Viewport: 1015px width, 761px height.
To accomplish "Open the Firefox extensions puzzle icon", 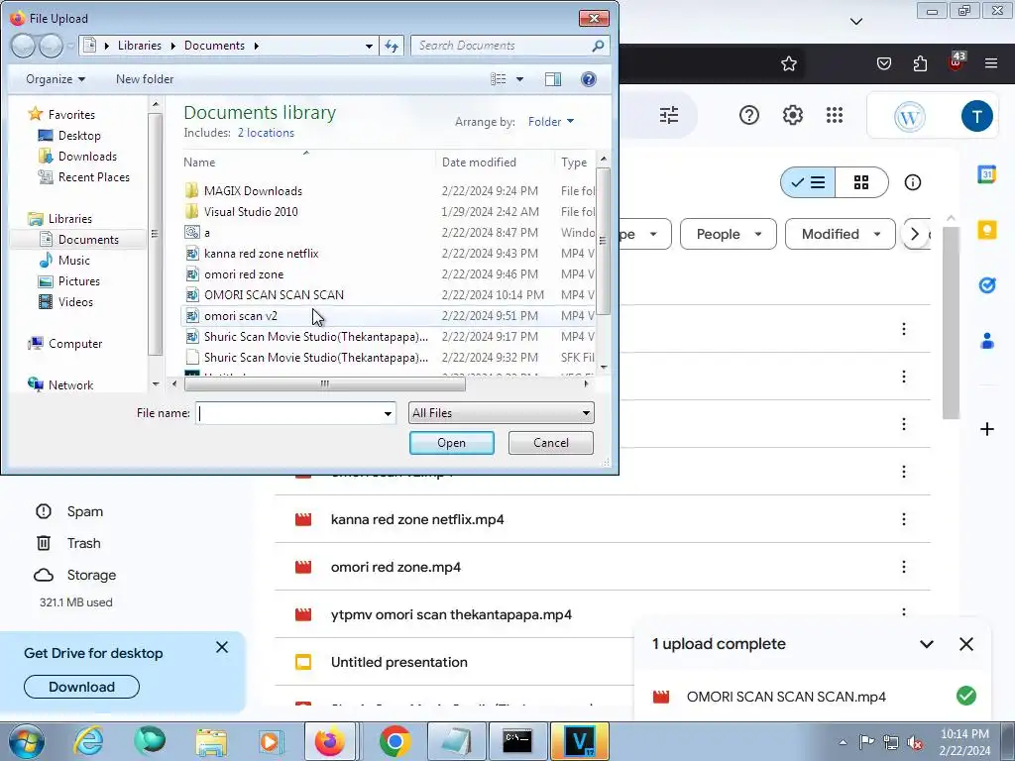I will tap(920, 63).
